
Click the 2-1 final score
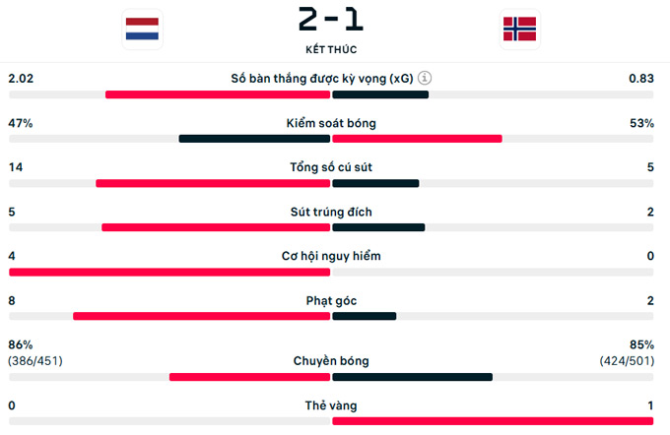point(331,19)
